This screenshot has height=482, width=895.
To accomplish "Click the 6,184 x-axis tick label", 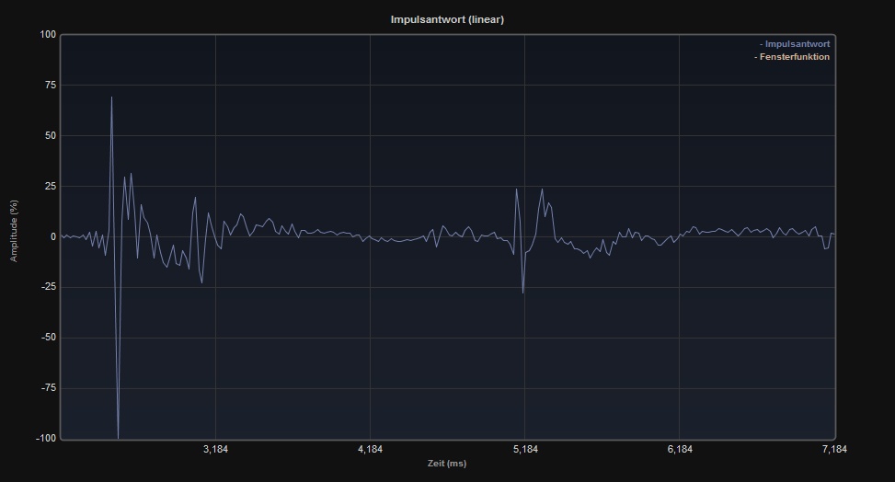I will 680,449.
